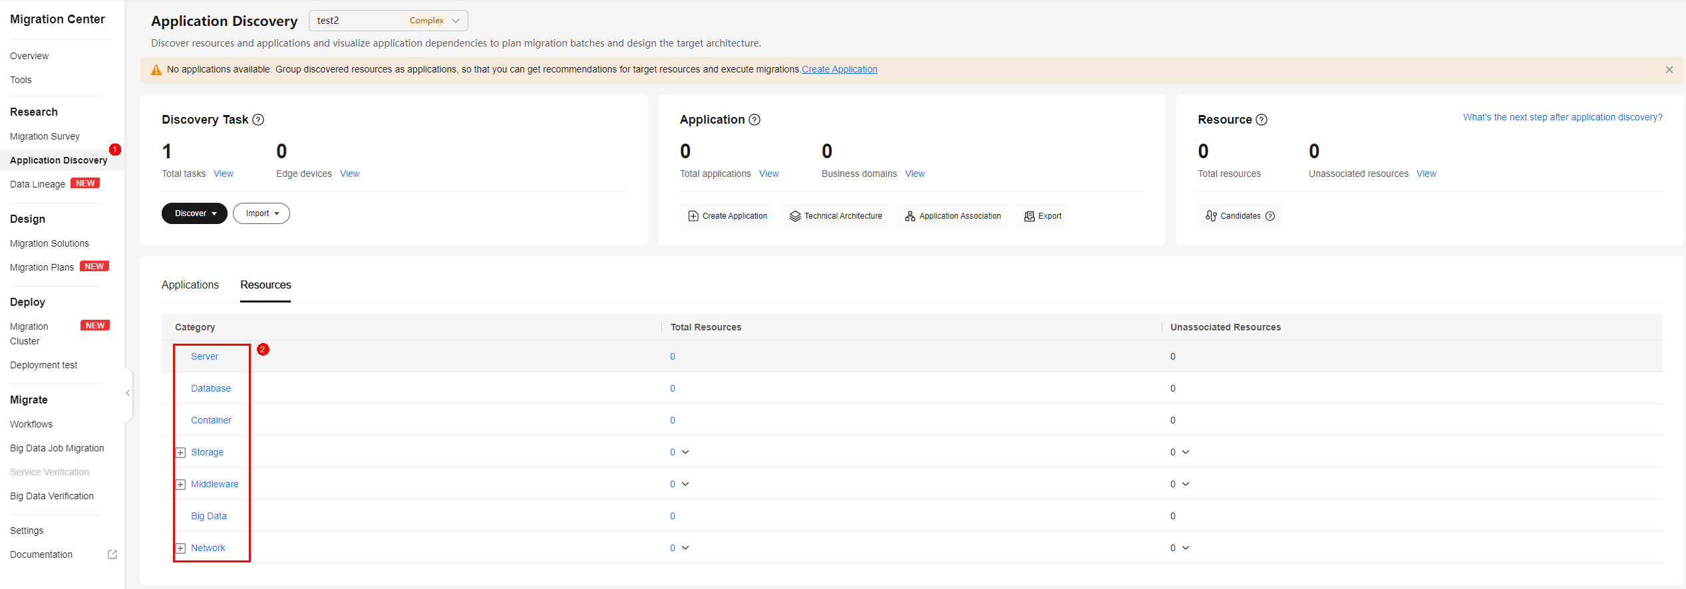Close the no applications warning banner
This screenshot has height=589, width=1686.
(1669, 70)
